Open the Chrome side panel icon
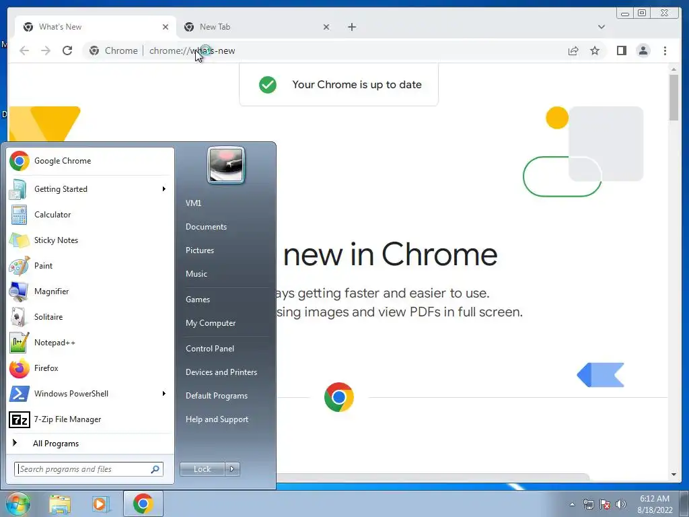The height and width of the screenshot is (517, 689). point(621,50)
